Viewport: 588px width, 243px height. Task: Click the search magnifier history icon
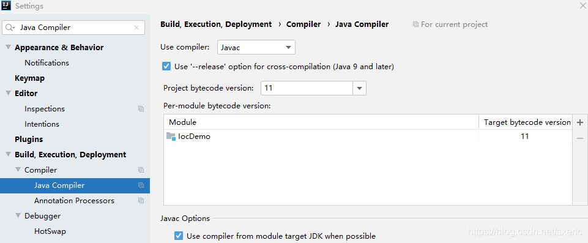point(10,28)
